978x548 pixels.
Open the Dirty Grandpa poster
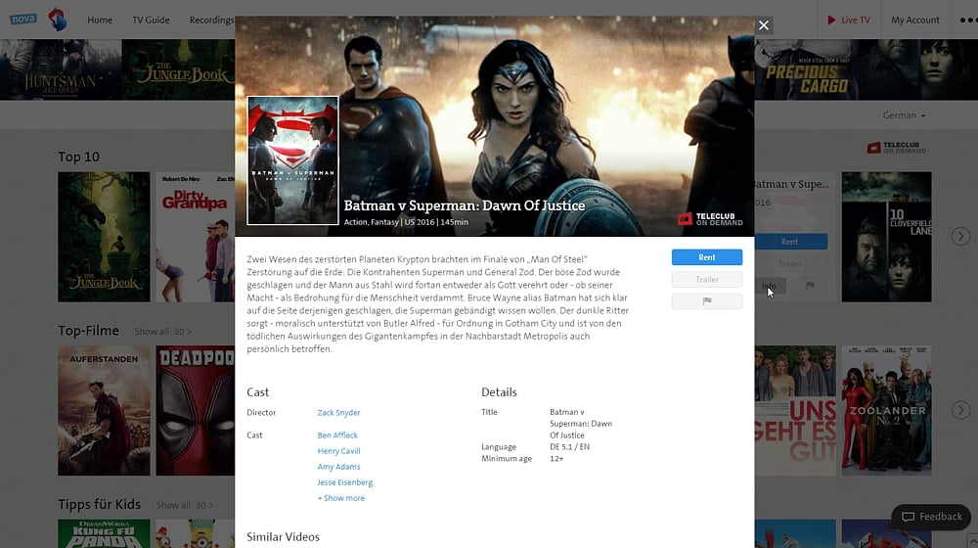[x=196, y=237]
